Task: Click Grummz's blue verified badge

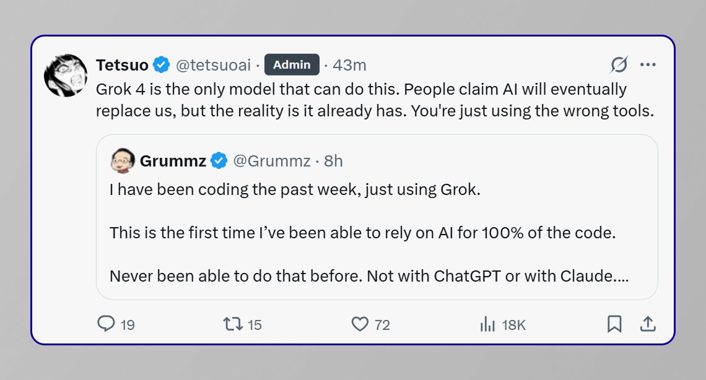Action: coord(219,161)
